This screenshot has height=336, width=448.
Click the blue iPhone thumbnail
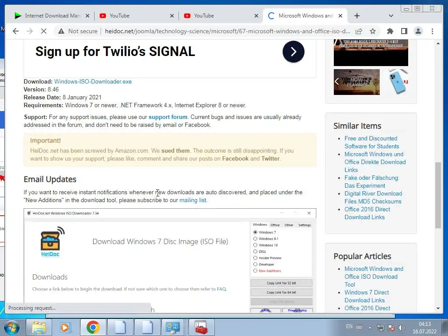pyautogui.click(x=398, y=82)
